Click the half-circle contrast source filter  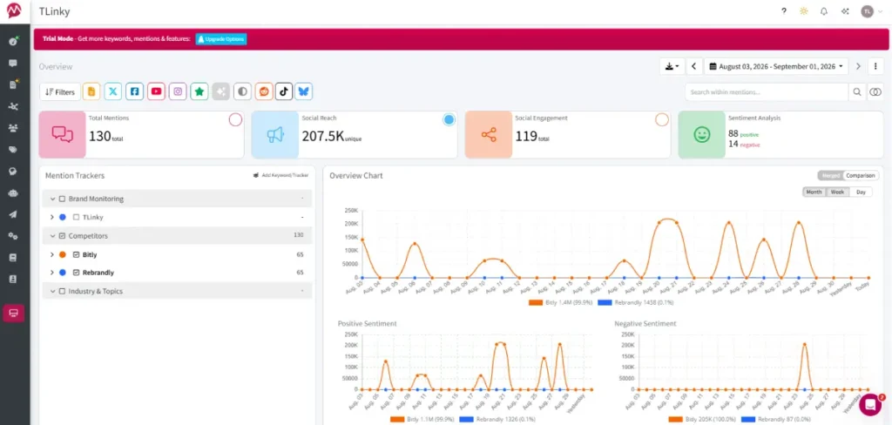coord(242,91)
